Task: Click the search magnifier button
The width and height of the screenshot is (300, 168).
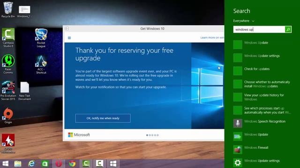Action: pos(288,29)
